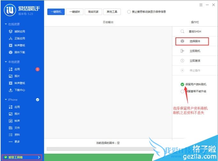Click the 立即刷机 text button
Screen dimensions: 218x161
tap(195, 51)
